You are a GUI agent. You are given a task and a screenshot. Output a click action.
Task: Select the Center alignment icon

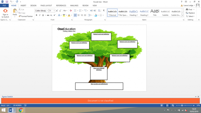78,15
